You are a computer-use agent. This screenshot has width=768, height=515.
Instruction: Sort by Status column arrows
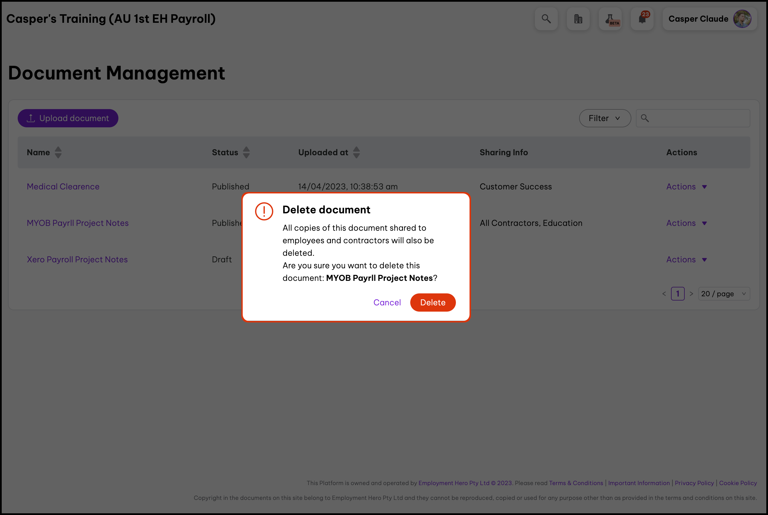pyautogui.click(x=246, y=152)
